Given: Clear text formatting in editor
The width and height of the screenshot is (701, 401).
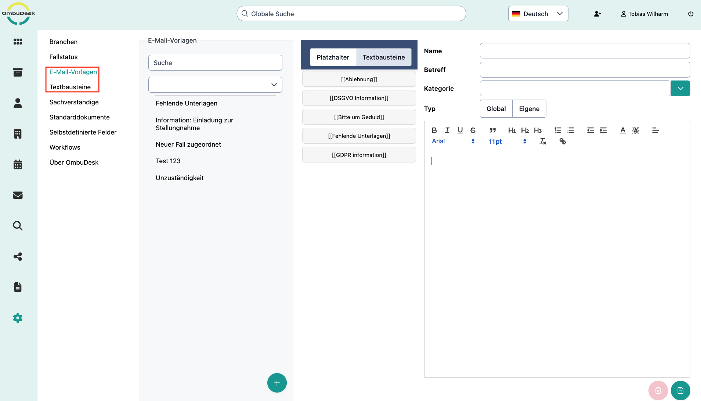Looking at the screenshot, I should 543,141.
